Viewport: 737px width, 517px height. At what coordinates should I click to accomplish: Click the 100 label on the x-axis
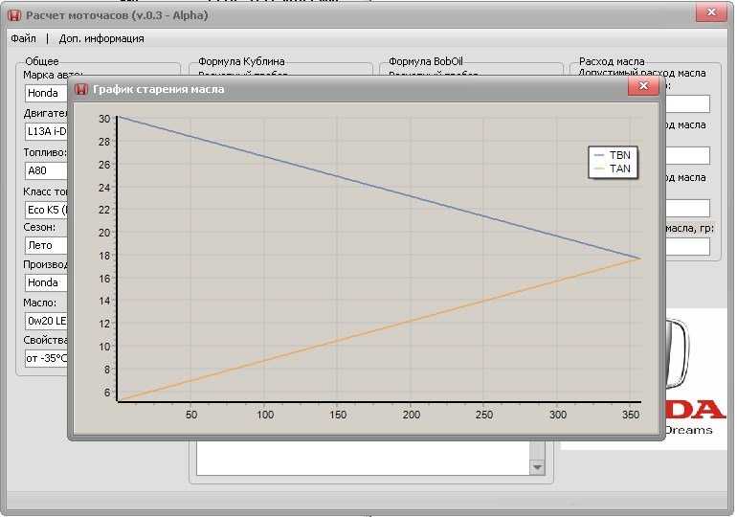tap(265, 415)
